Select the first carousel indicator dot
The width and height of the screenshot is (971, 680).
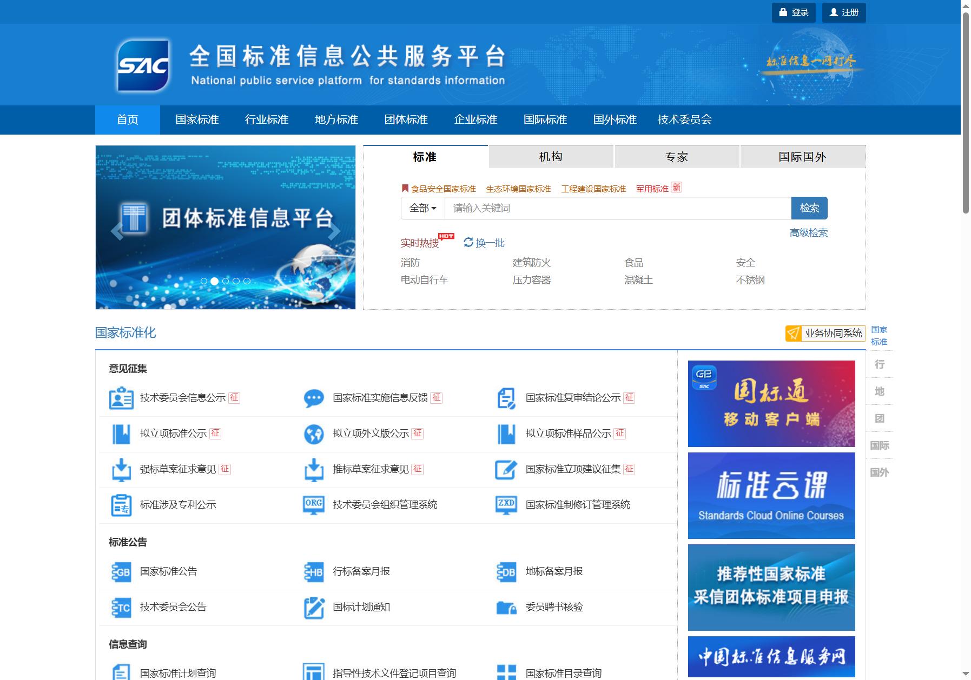click(x=204, y=281)
